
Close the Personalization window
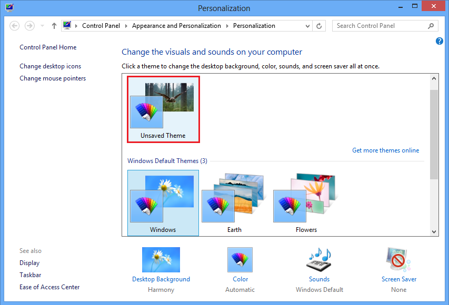pos(434,6)
